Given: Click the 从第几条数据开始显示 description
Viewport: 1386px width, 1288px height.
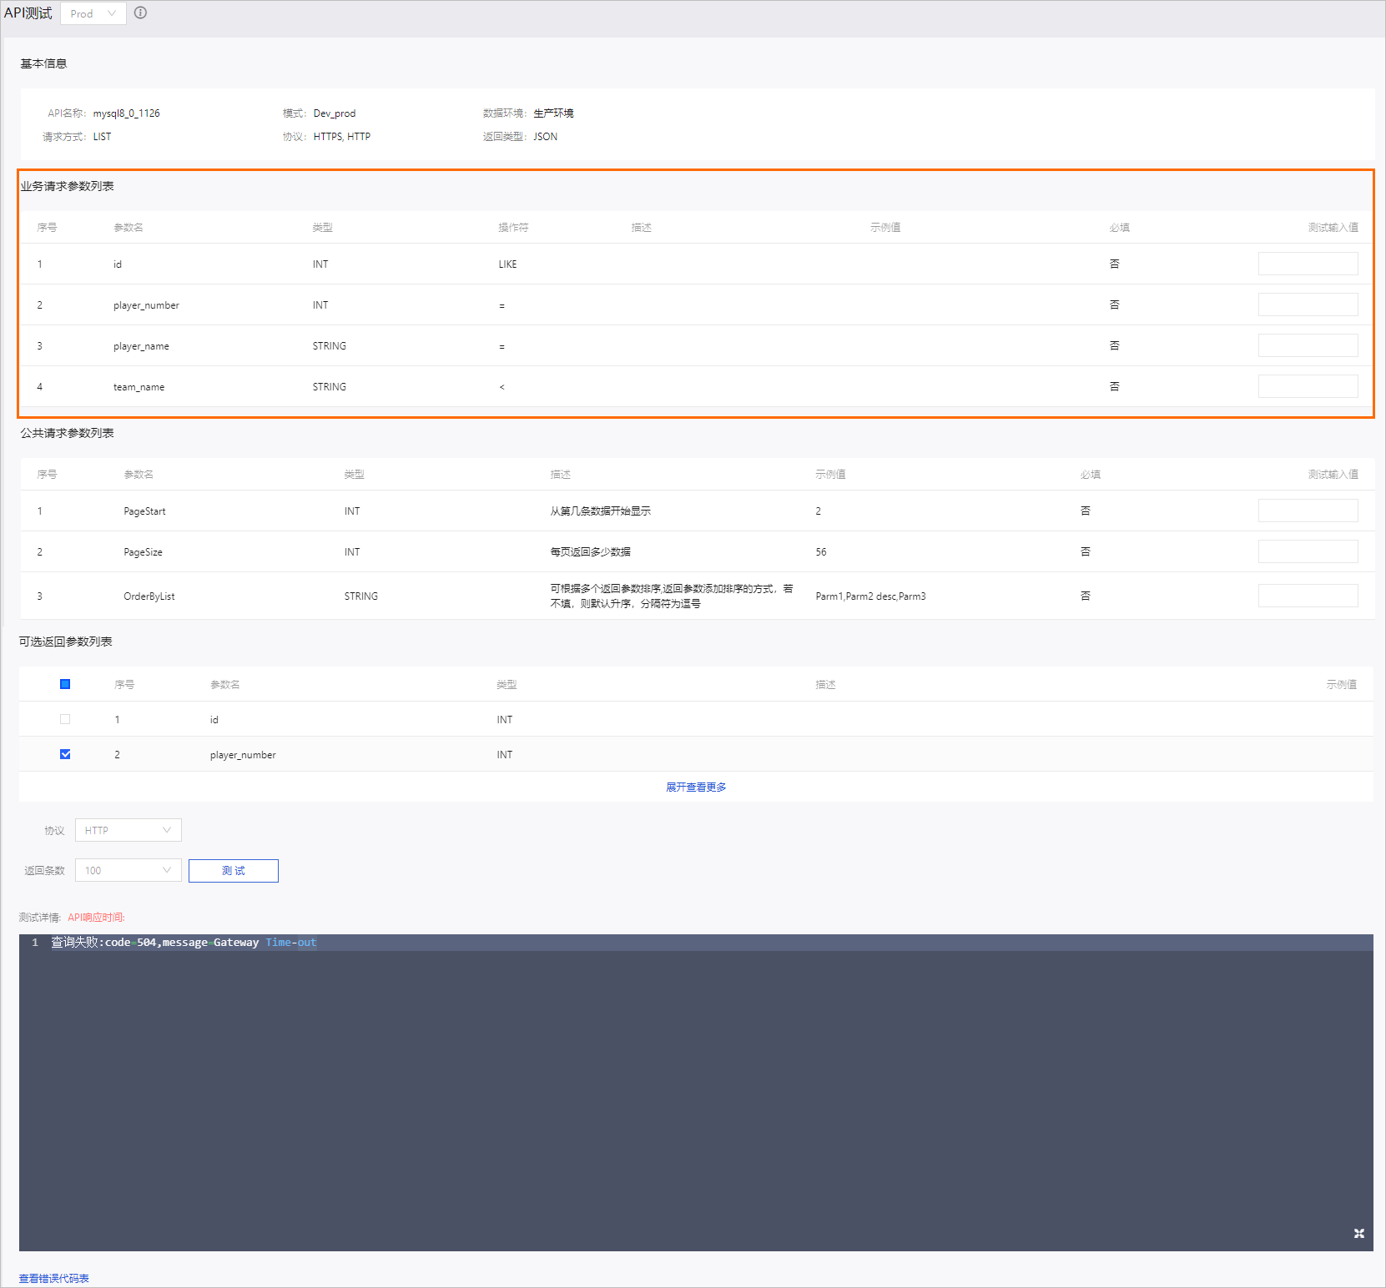Looking at the screenshot, I should point(600,511).
